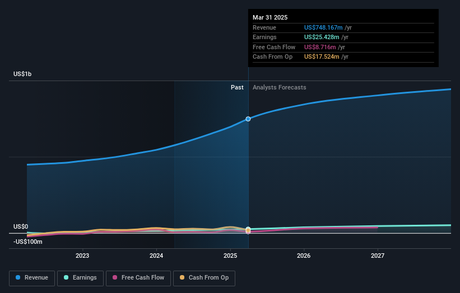The width and height of the screenshot is (460, 293).
Task: Select the 2023 x-axis label
Action: pos(82,256)
